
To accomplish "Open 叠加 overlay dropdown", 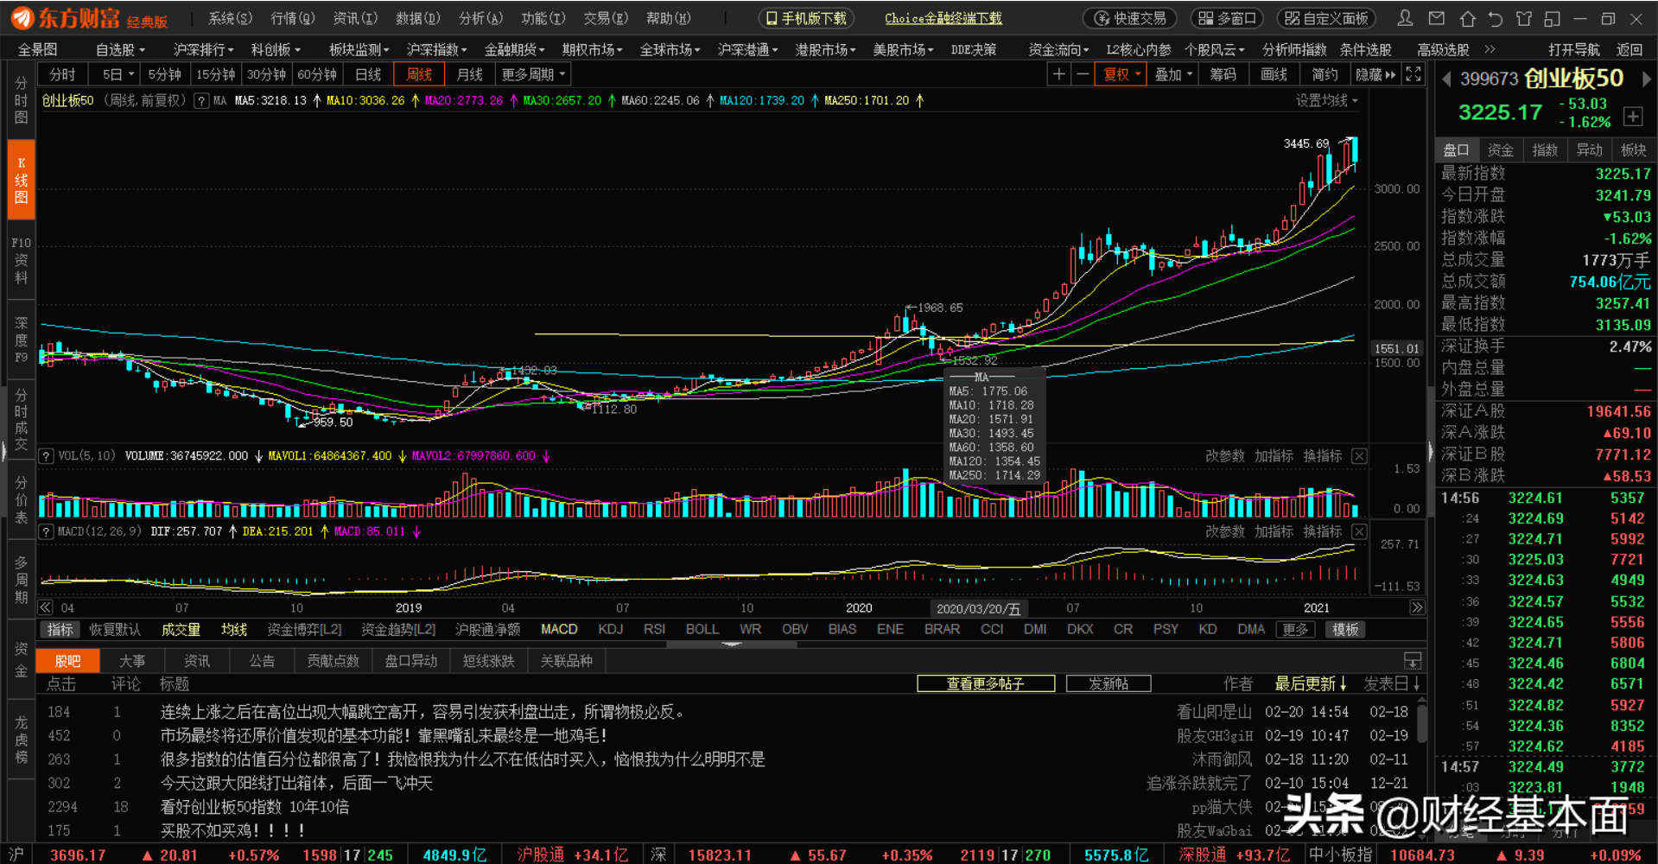I will coord(1173,74).
